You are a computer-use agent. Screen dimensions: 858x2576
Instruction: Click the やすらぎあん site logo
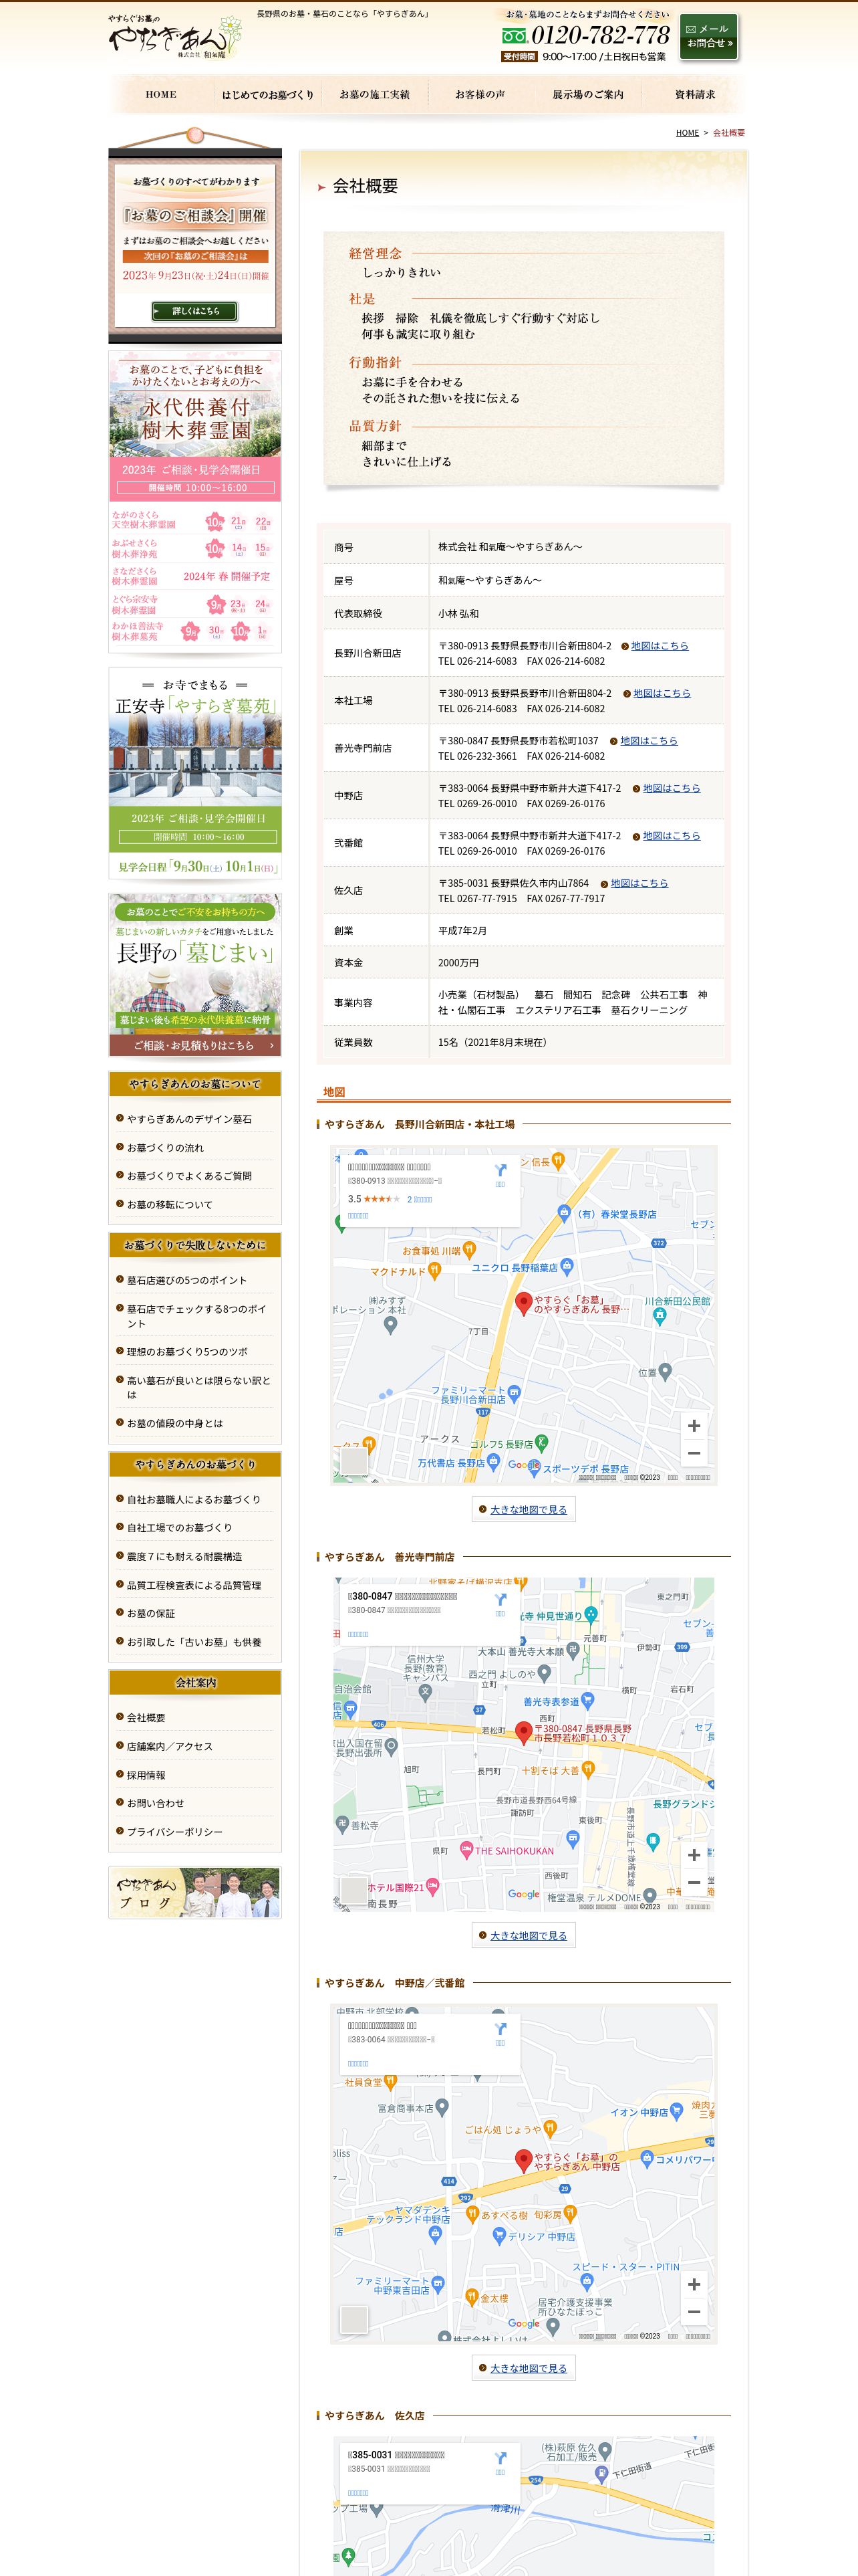click(174, 38)
